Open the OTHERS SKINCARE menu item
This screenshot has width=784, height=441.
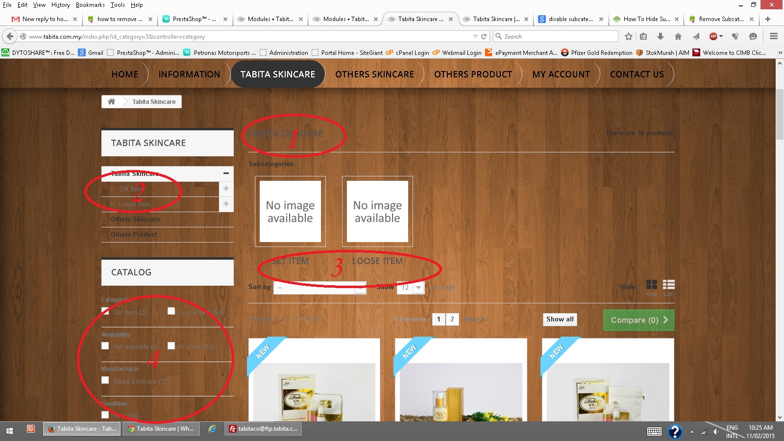(x=374, y=74)
